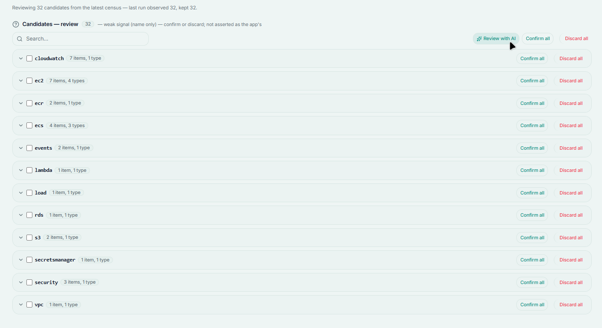Tick the ec2 checkbox
The width and height of the screenshot is (602, 328).
tap(29, 81)
